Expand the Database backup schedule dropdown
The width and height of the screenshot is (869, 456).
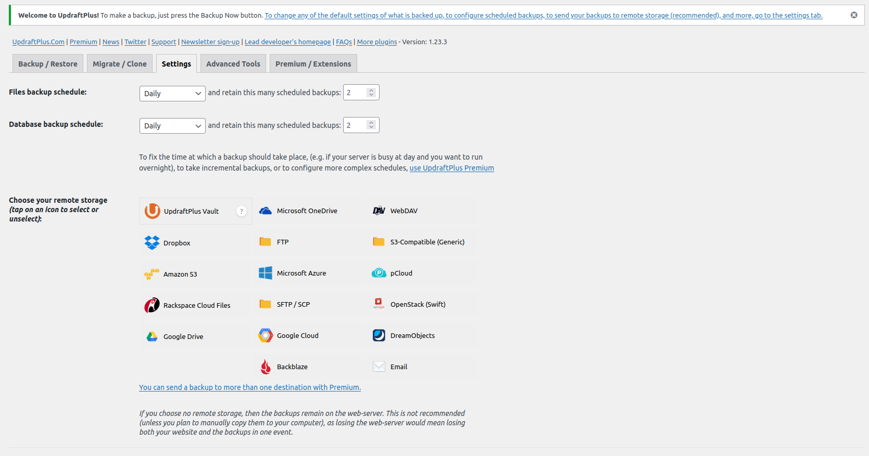pyautogui.click(x=172, y=126)
